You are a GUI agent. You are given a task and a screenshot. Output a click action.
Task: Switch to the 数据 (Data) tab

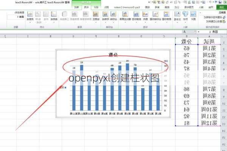(167, 7)
